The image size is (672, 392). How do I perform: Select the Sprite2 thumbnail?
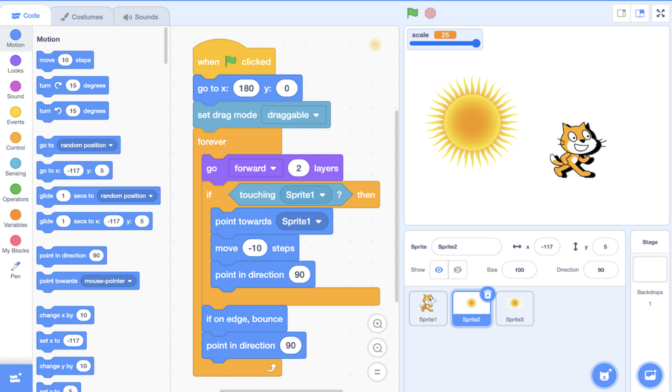tap(471, 309)
